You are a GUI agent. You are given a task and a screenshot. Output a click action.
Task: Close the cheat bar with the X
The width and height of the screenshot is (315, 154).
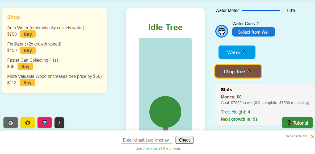pyautogui.click(x=312, y=136)
